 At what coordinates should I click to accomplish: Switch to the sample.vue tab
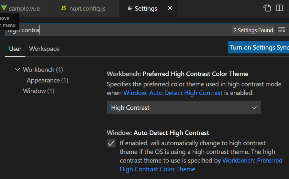tap(24, 9)
